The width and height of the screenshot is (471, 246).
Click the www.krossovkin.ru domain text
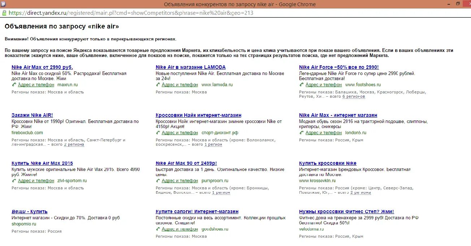[317, 181]
